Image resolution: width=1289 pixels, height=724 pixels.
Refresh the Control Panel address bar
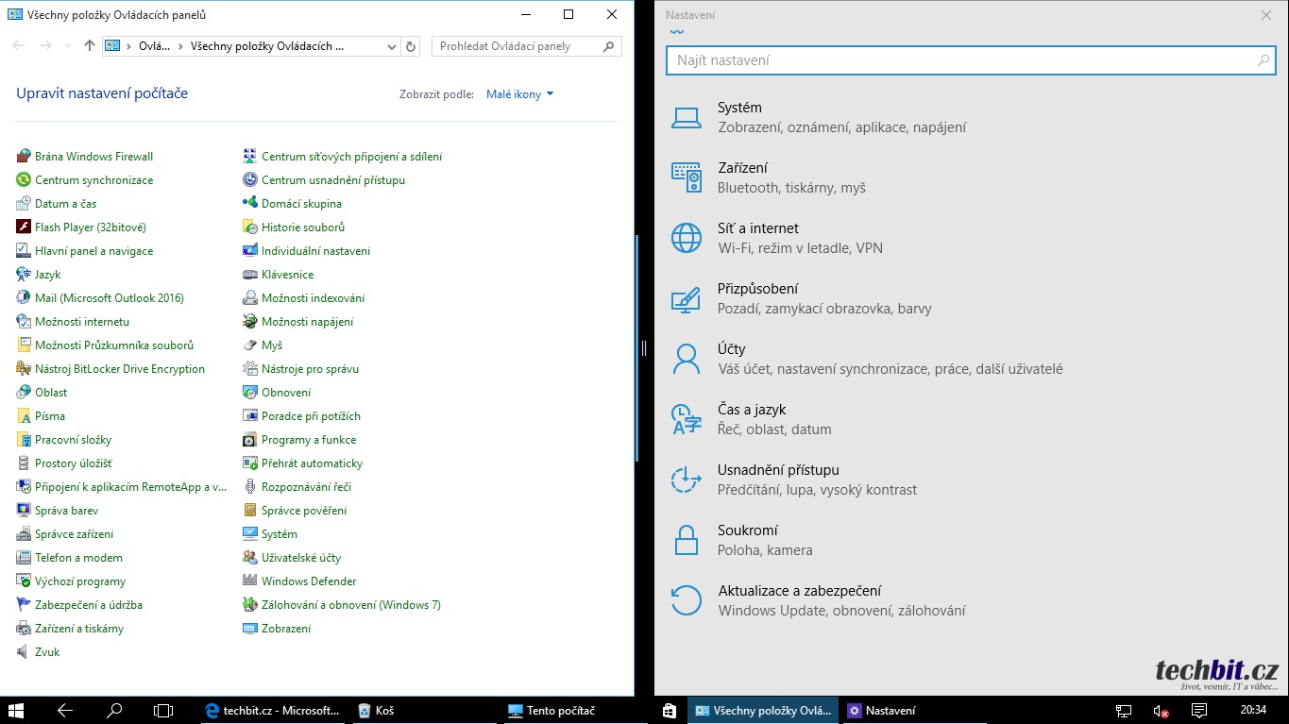411,46
